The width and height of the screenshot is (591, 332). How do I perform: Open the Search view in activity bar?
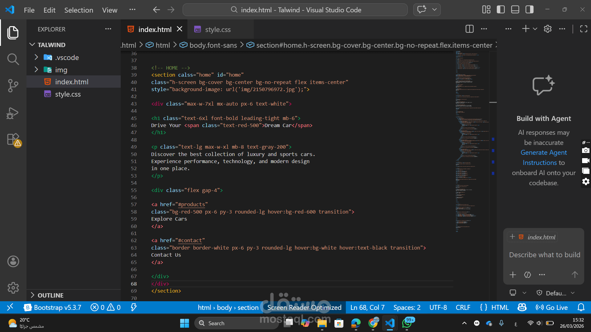[13, 59]
